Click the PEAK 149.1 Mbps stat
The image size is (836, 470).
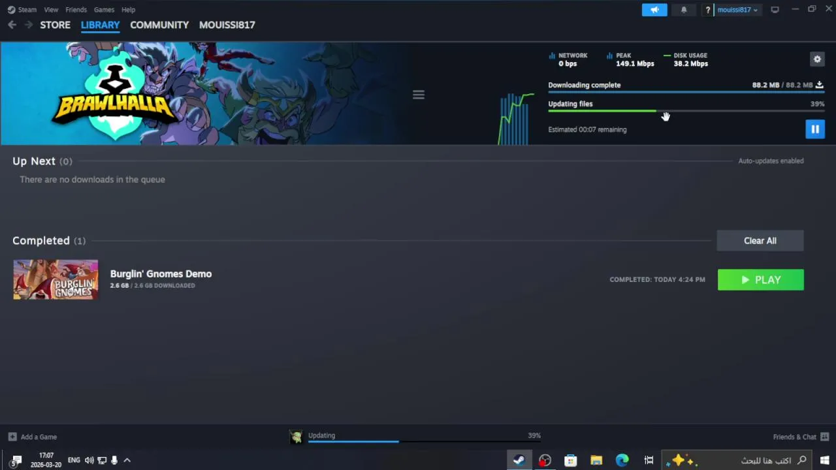(630, 59)
